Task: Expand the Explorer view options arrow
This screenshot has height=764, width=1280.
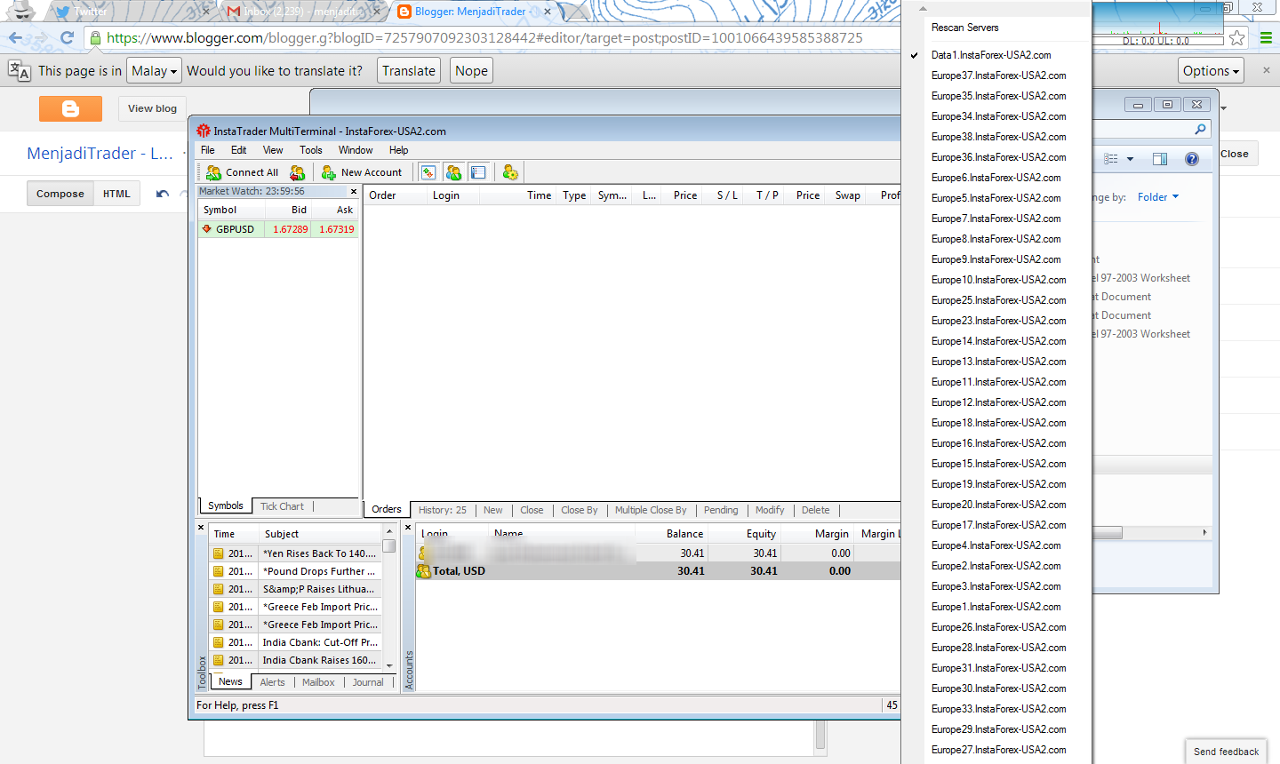Action: pos(1130,159)
